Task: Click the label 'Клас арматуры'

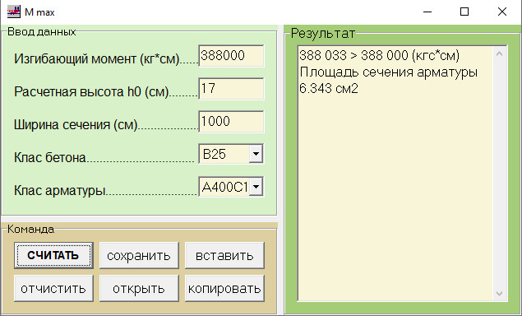Action: pyautogui.click(x=59, y=190)
